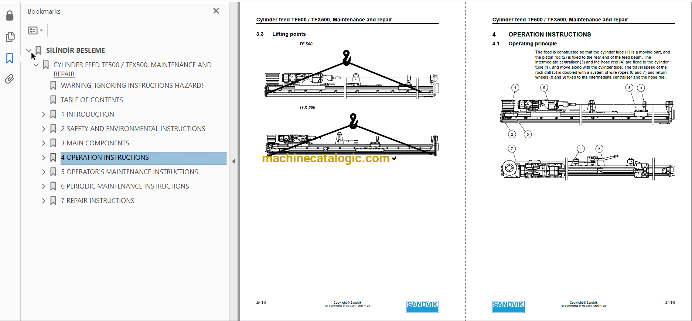Click bookmark icon beside 3 MAIN COMPONENTS
Screen dimensions: 692x321
click(x=53, y=143)
